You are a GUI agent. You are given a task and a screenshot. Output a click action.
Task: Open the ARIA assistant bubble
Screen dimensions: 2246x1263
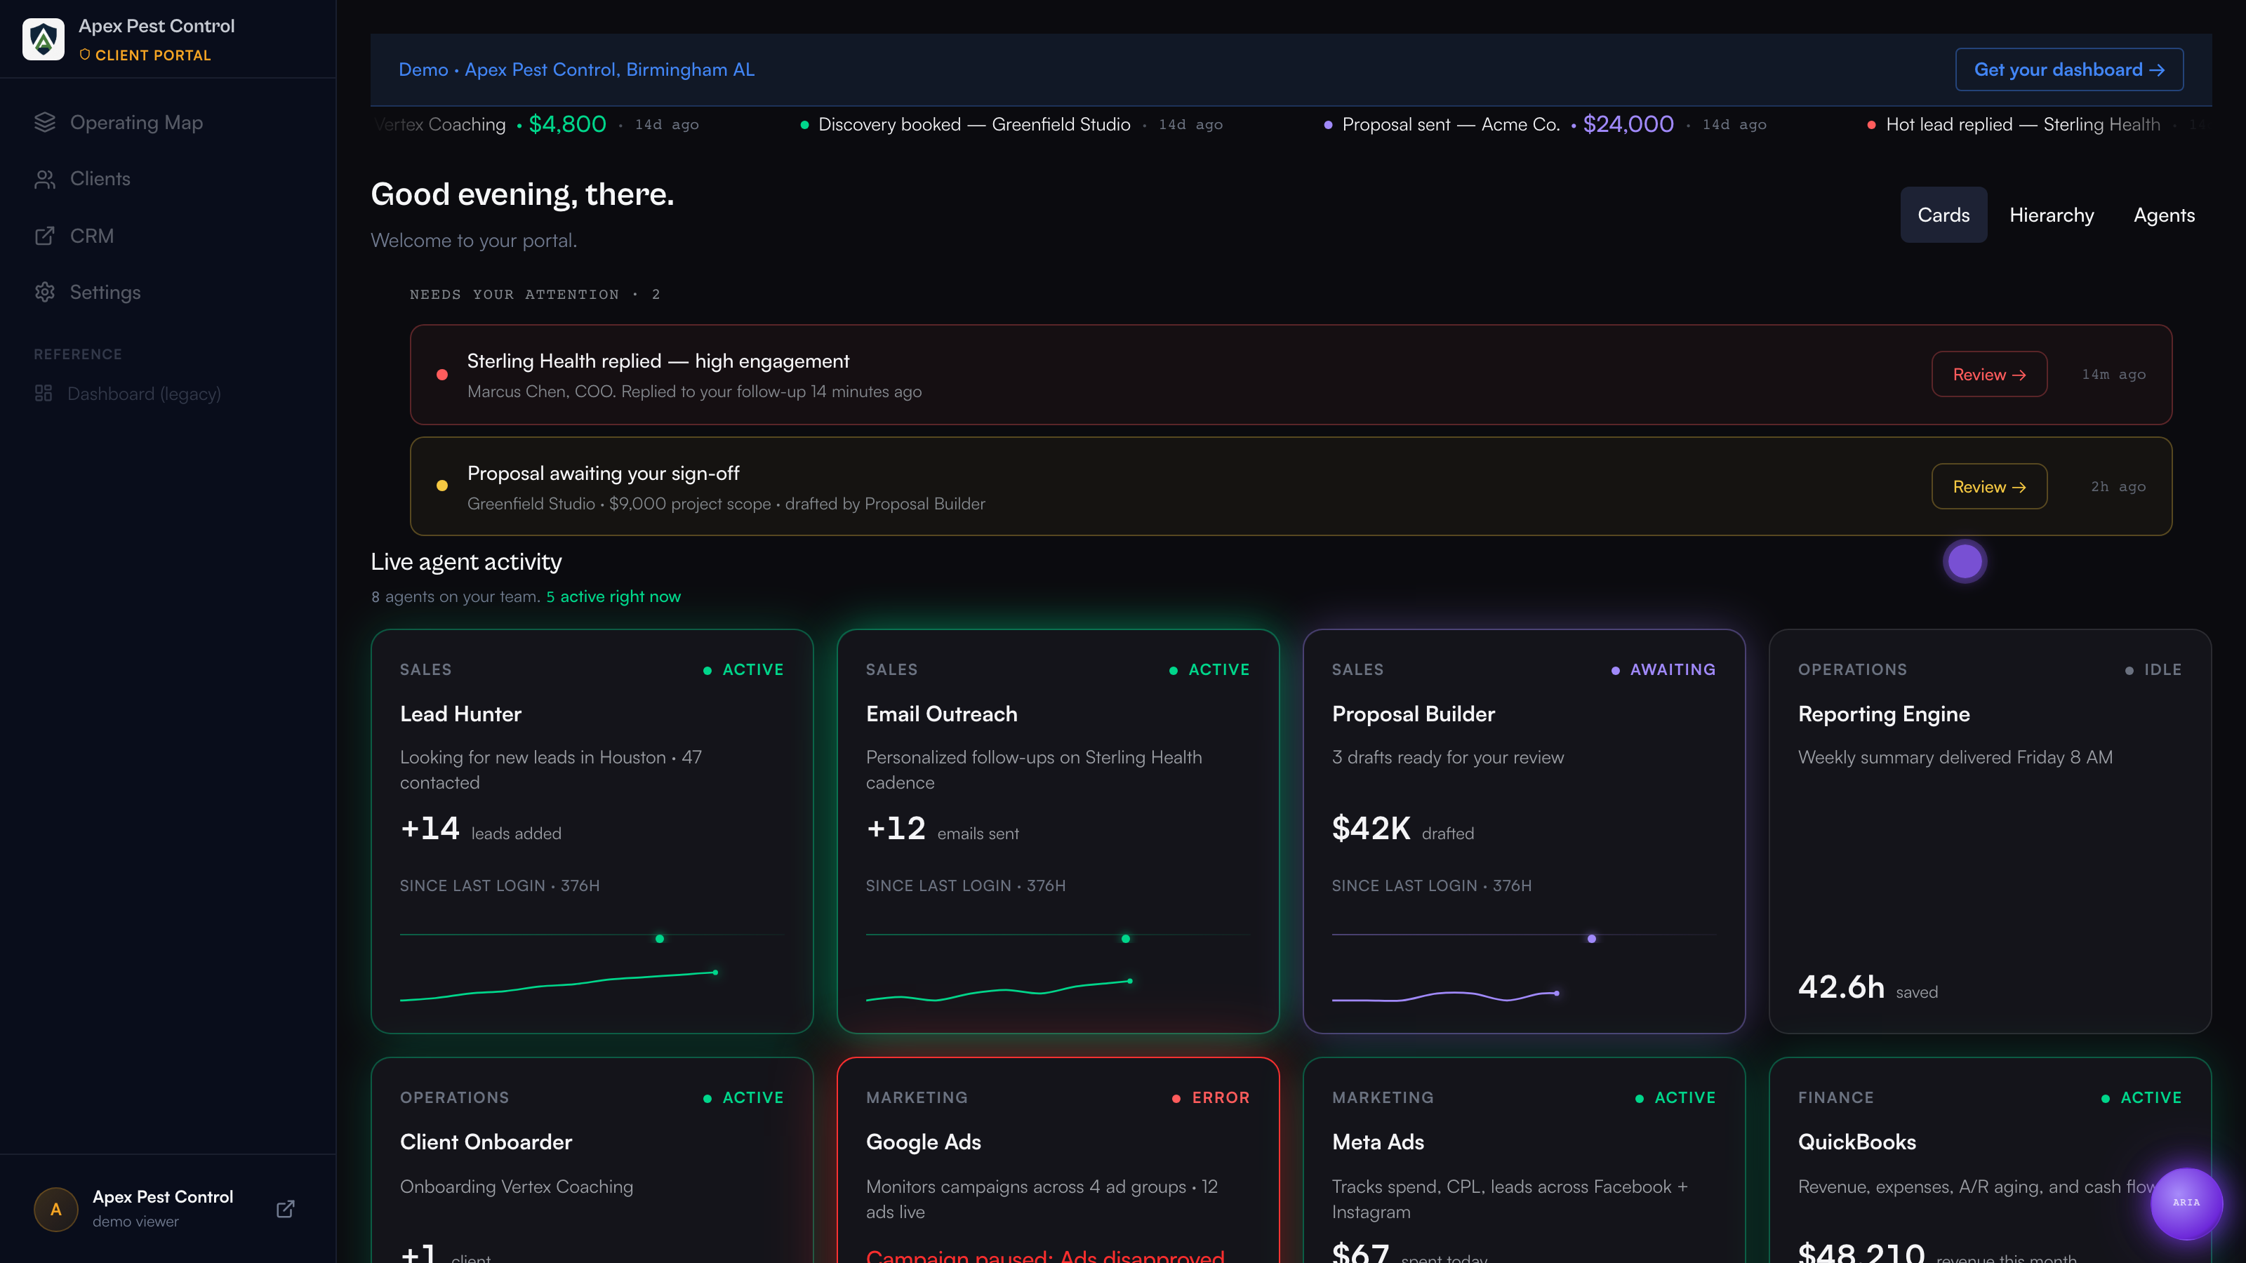2186,1203
